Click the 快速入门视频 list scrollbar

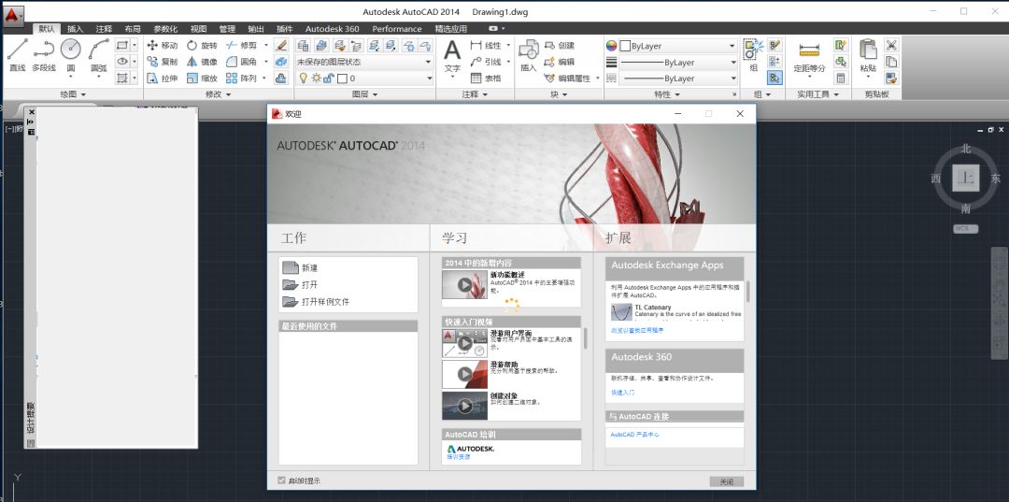[585, 338]
